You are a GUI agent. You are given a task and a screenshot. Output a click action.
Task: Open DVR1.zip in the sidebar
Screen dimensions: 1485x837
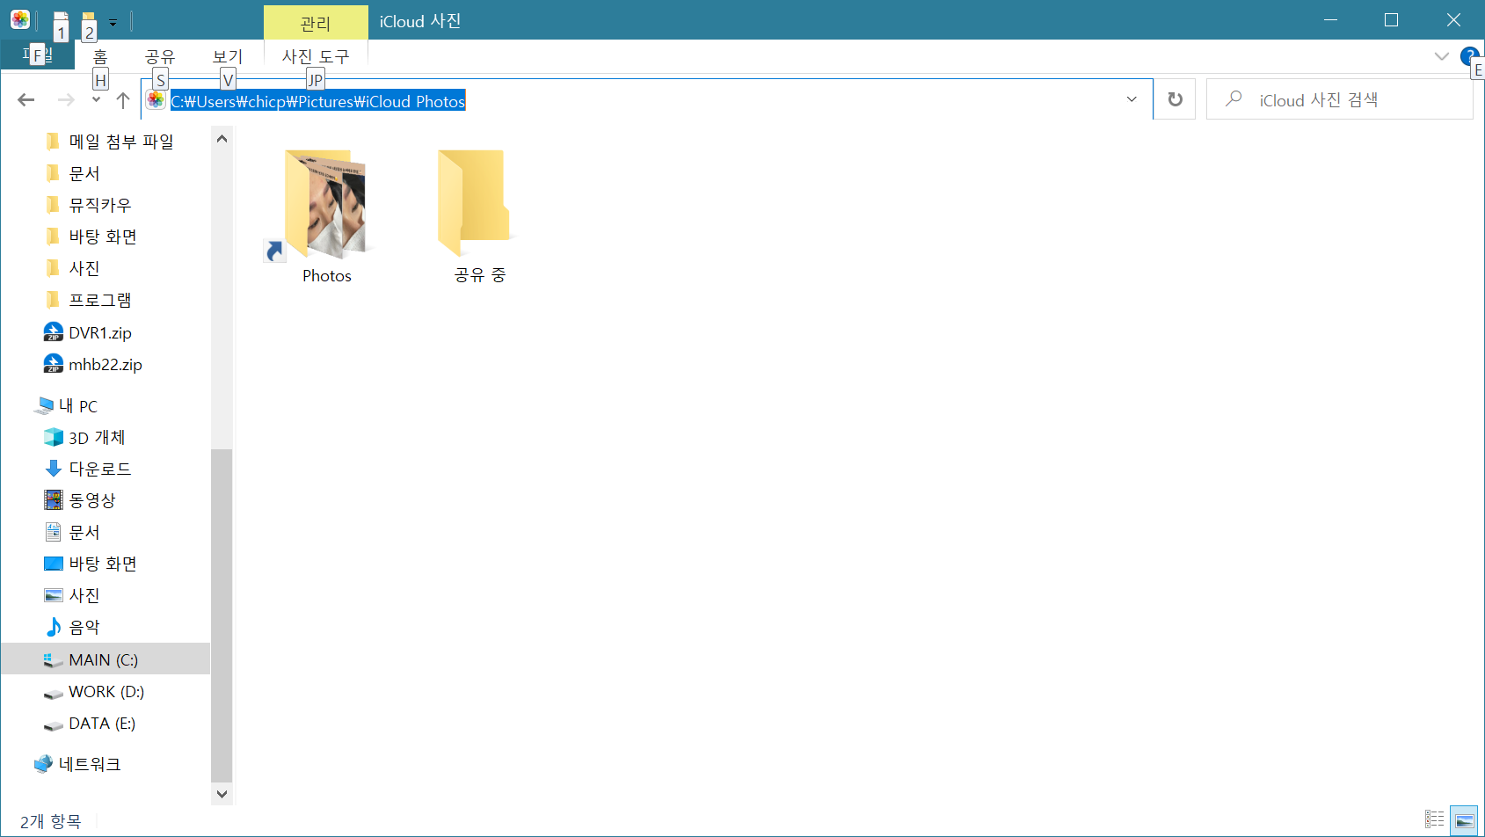click(99, 332)
